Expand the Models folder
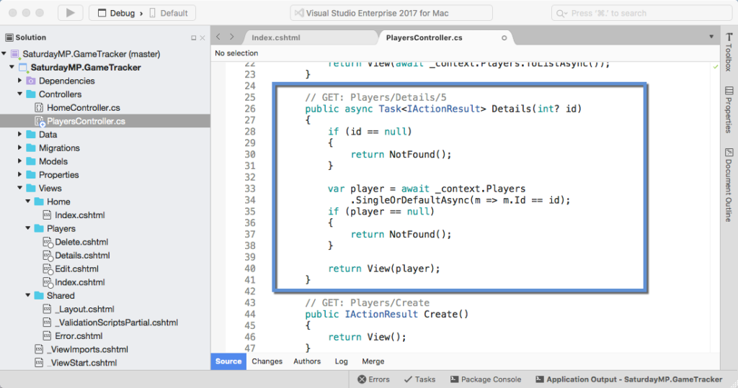This screenshot has height=388, width=738. [x=20, y=162]
